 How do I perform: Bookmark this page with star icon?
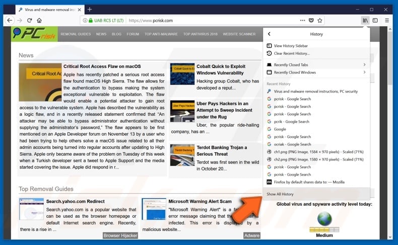click(x=319, y=20)
